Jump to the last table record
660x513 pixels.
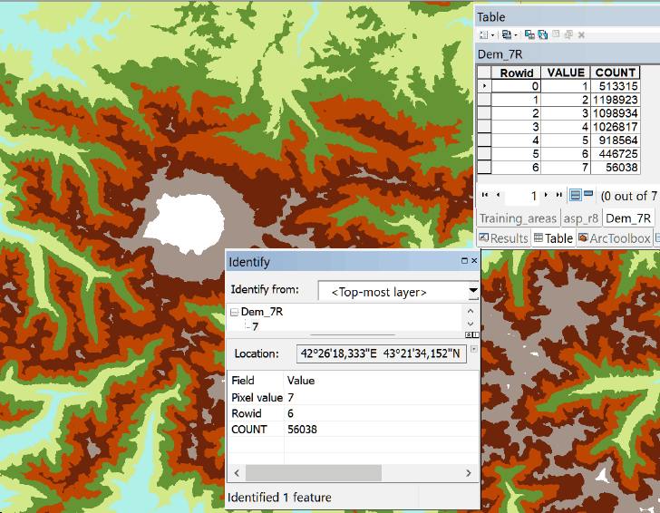tap(559, 195)
